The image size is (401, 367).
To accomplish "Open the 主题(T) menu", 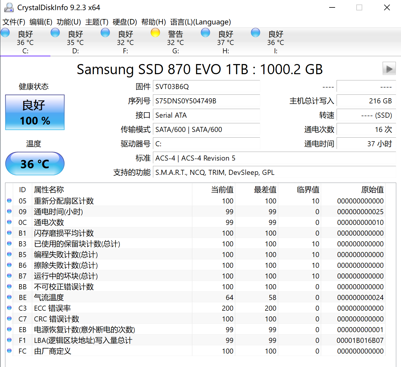I will [97, 22].
